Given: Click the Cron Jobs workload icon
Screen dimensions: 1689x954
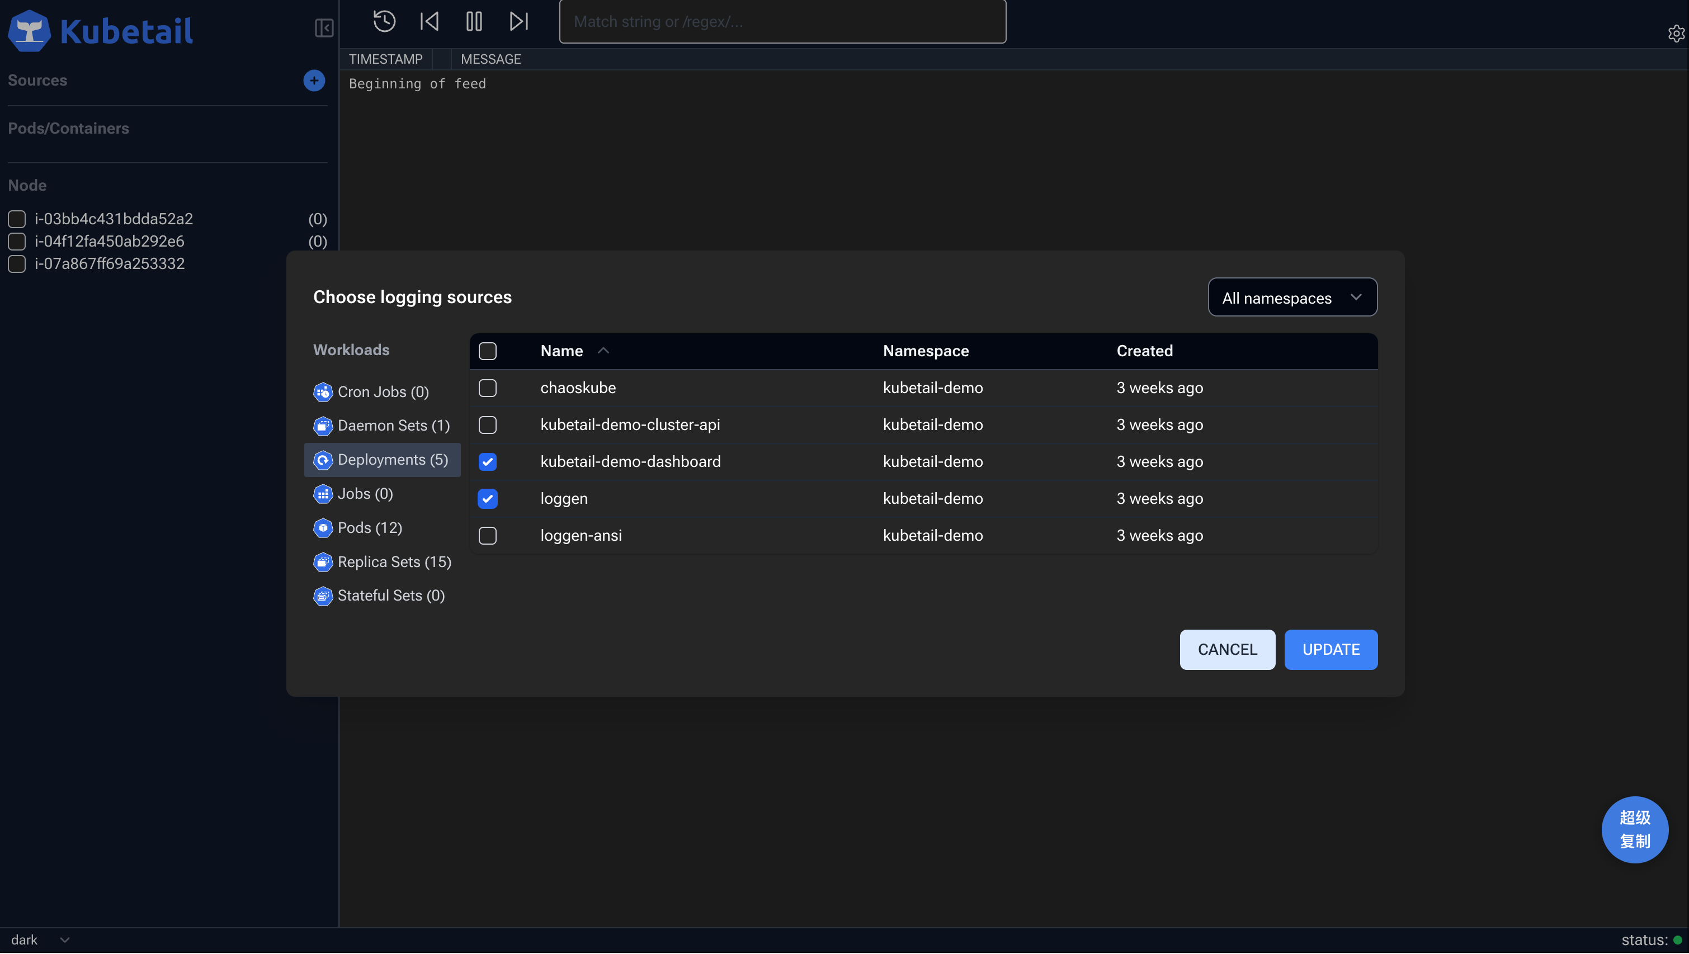Looking at the screenshot, I should [323, 392].
